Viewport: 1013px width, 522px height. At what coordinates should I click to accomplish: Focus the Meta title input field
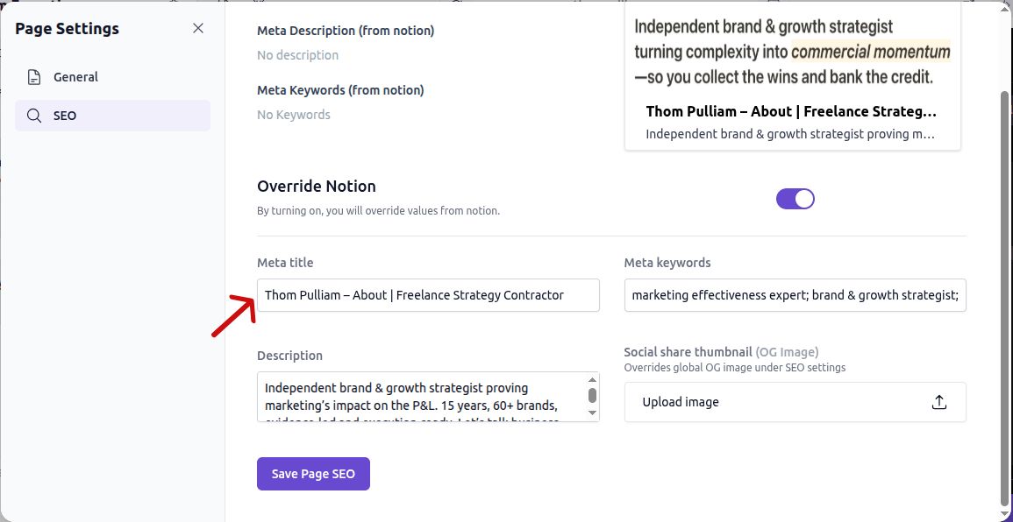[x=428, y=295]
